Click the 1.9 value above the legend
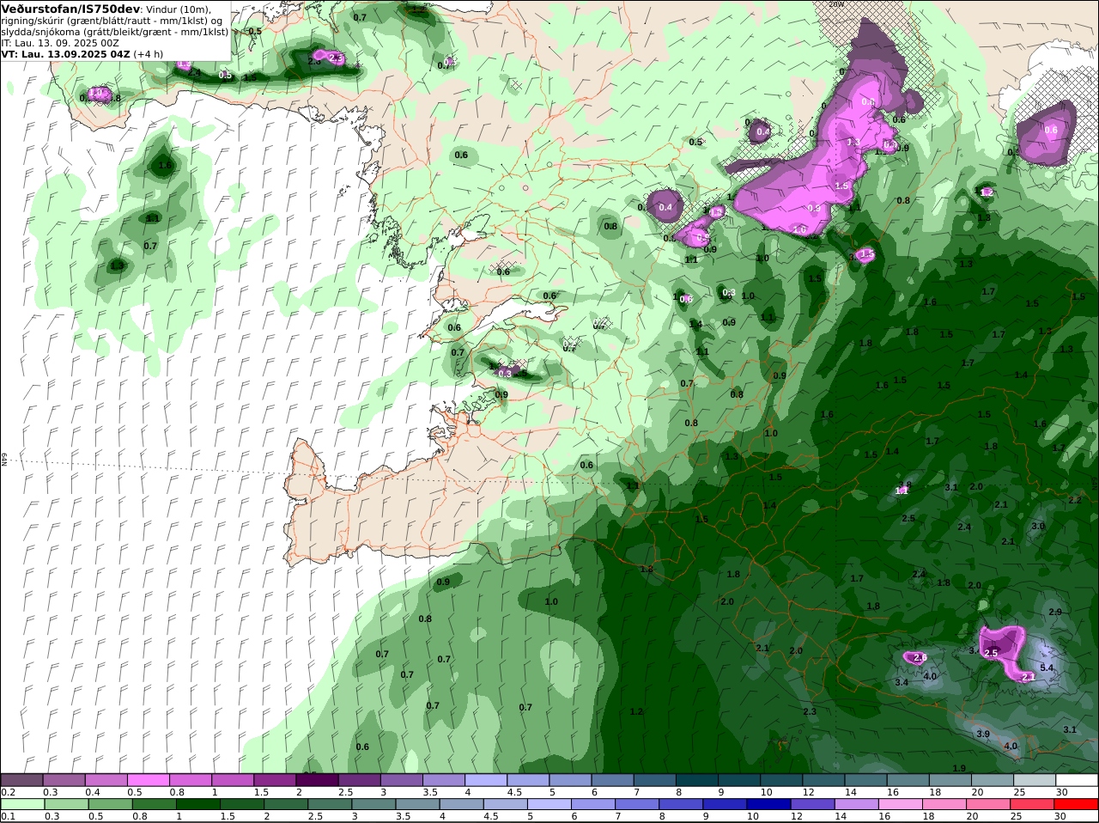Viewport: 1099px width, 823px height. click(x=959, y=768)
